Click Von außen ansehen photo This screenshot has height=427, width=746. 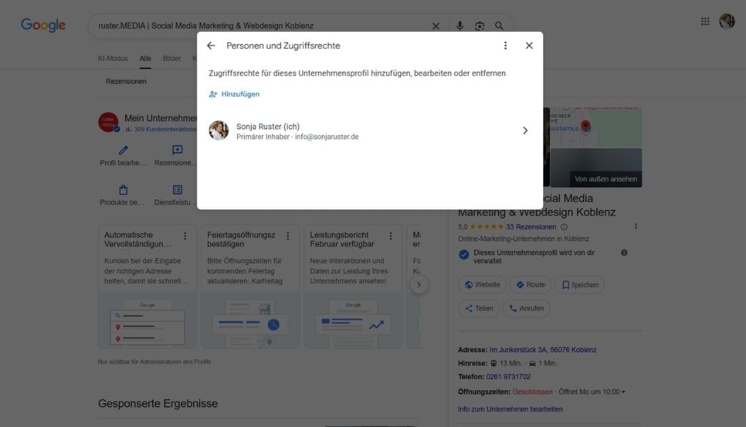[x=596, y=168]
